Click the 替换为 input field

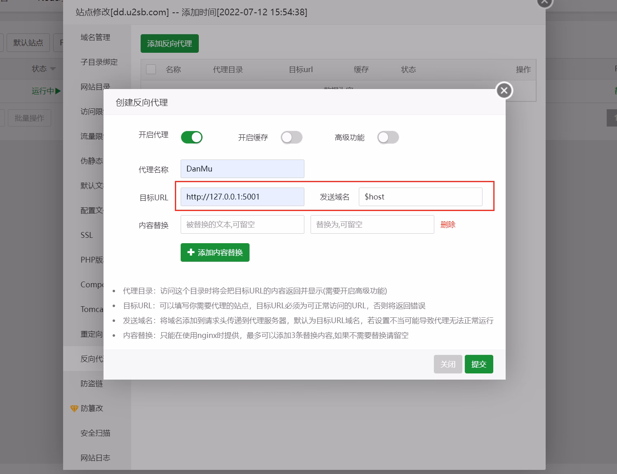point(372,224)
